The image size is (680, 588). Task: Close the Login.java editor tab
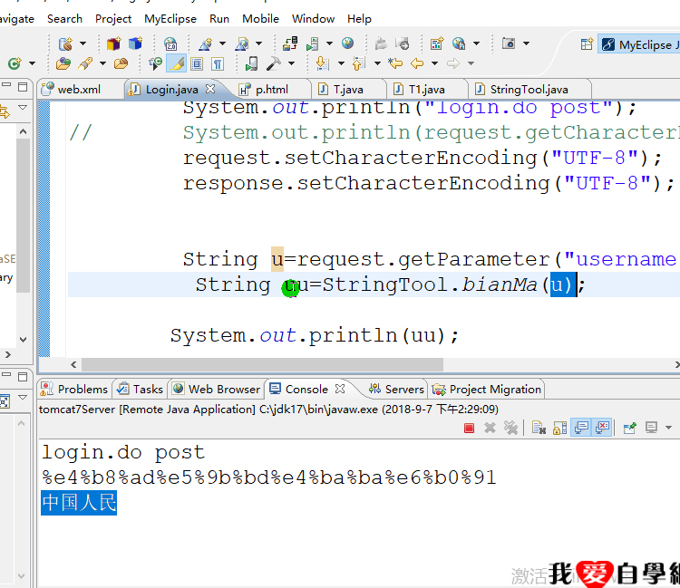tap(210, 89)
